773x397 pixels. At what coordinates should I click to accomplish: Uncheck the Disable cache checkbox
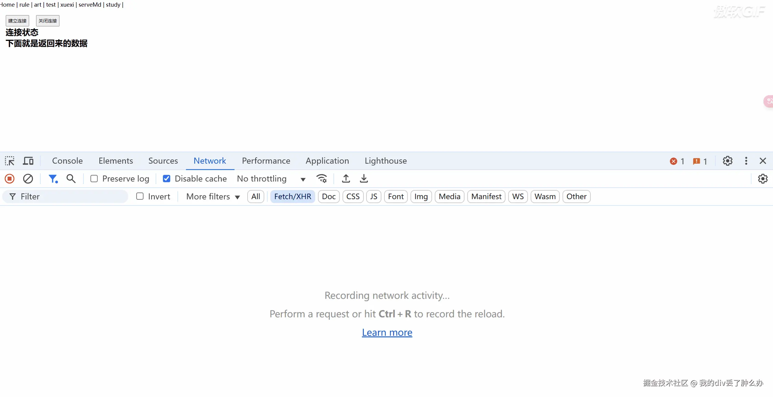[x=167, y=179]
